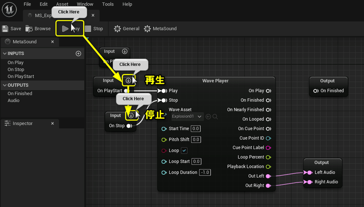Click the Left Audio output node pin
Image resolution: width=364 pixels, height=207 pixels.
click(309, 172)
